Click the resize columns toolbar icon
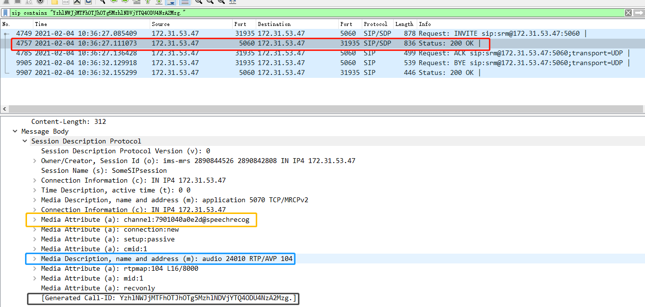The width and height of the screenshot is (645, 307). pyautogui.click(x=232, y=2)
